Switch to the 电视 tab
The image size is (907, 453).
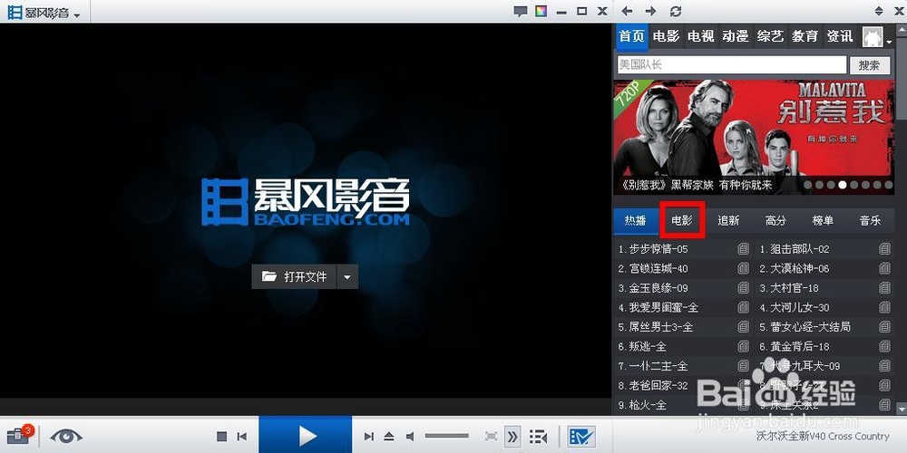point(701,36)
